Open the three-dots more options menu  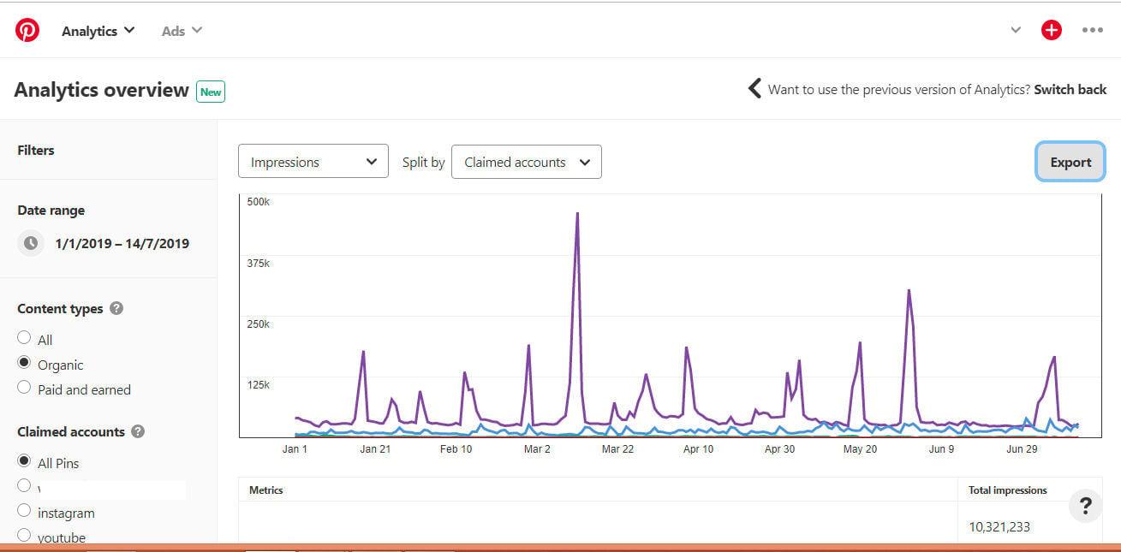click(x=1092, y=31)
